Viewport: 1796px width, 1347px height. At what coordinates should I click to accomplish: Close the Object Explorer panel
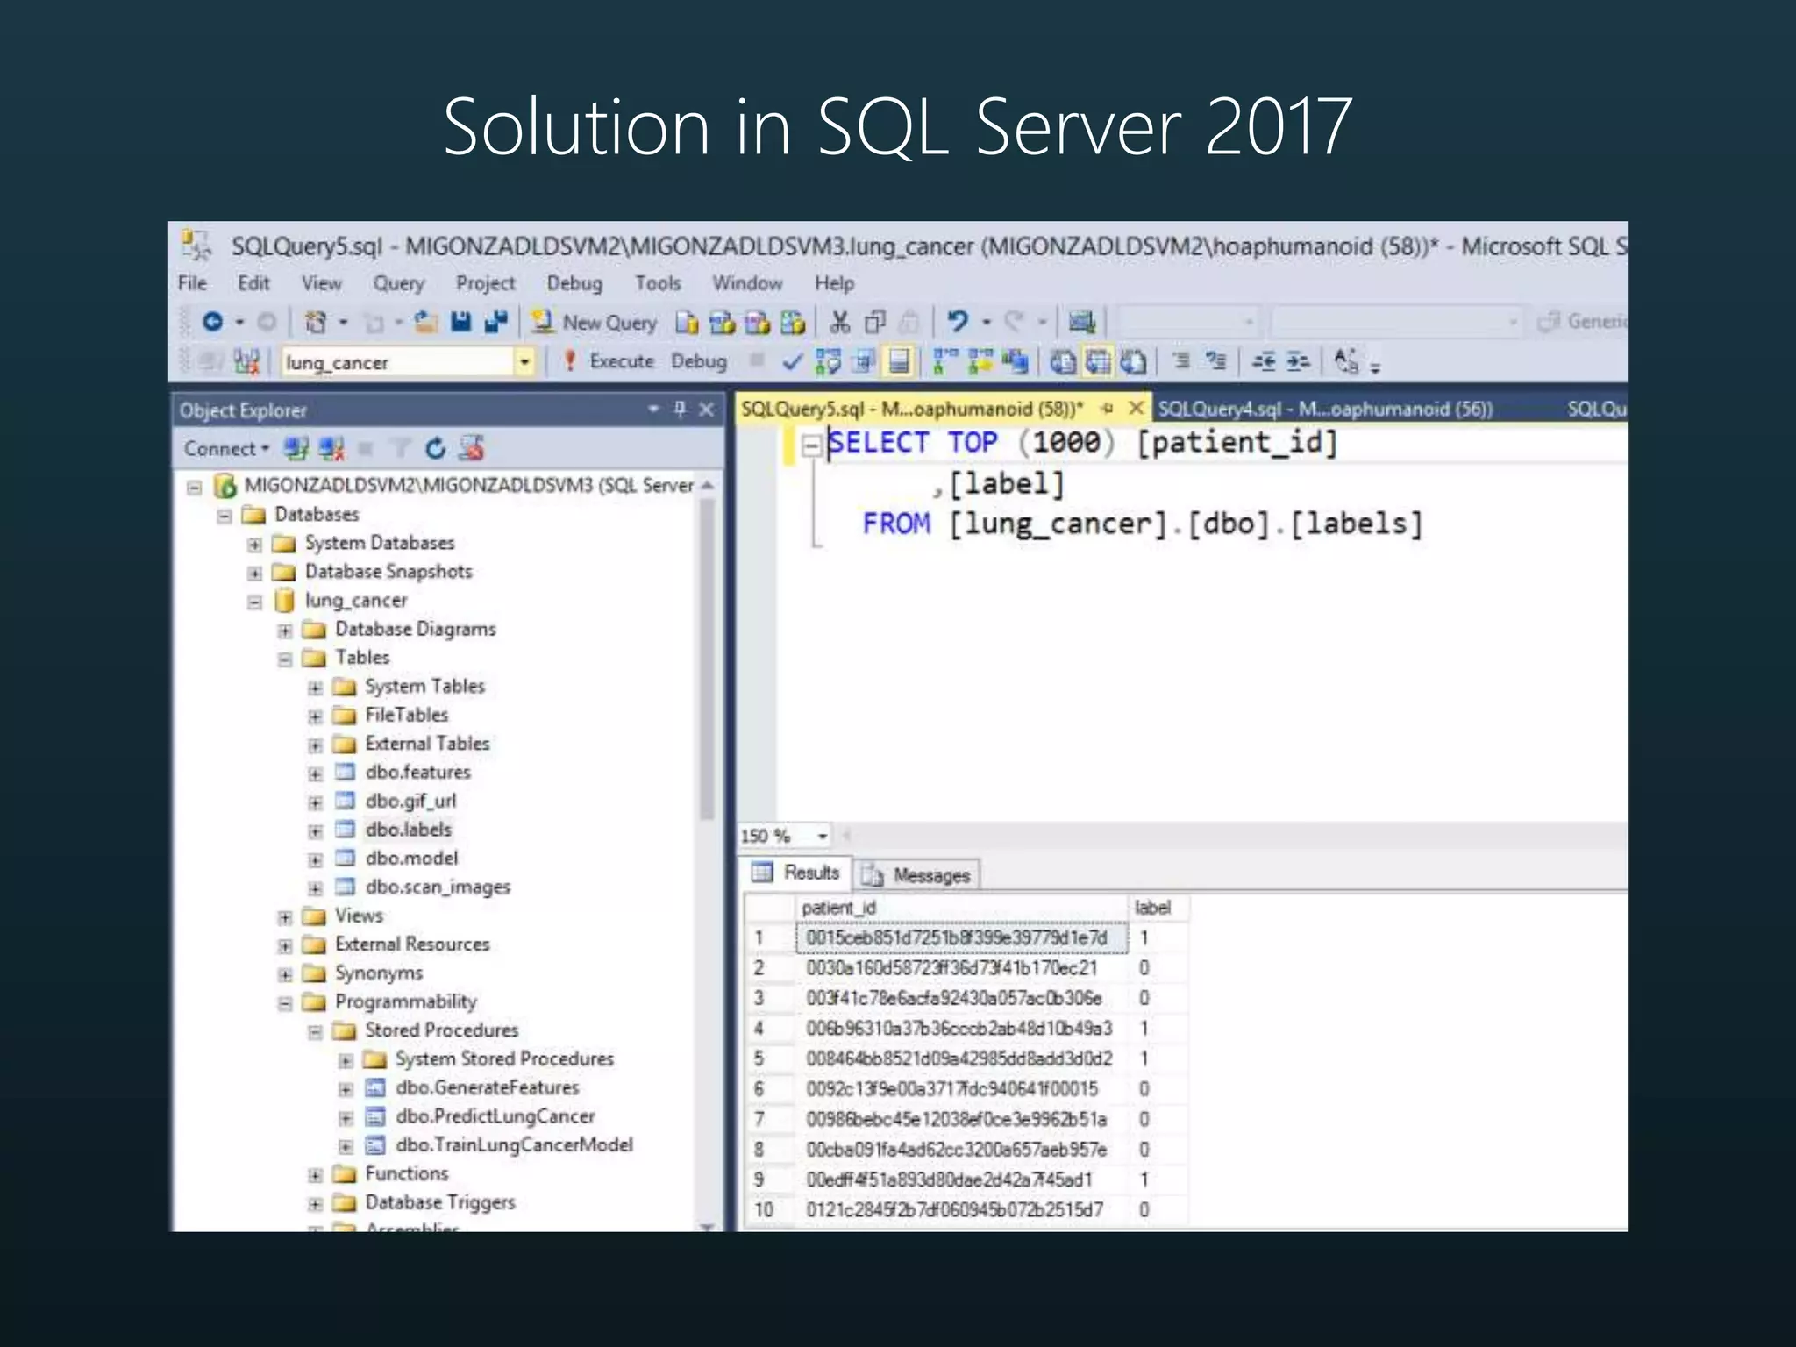point(706,410)
